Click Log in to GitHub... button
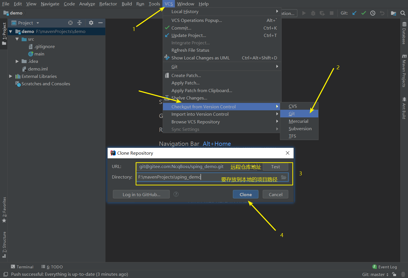Image resolution: width=408 pixels, height=278 pixels. 141,194
